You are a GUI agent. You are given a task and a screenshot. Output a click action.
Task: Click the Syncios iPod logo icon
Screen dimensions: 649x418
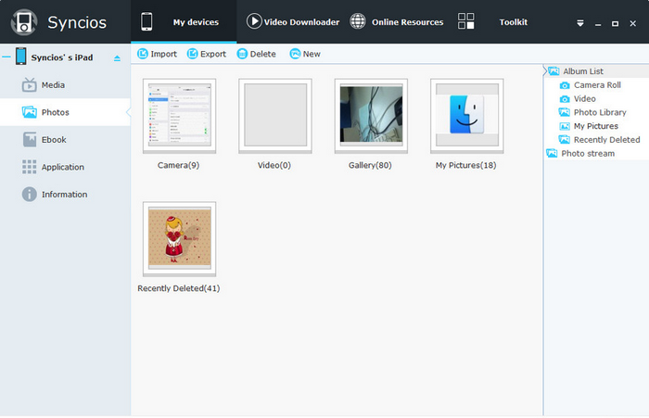click(x=24, y=22)
